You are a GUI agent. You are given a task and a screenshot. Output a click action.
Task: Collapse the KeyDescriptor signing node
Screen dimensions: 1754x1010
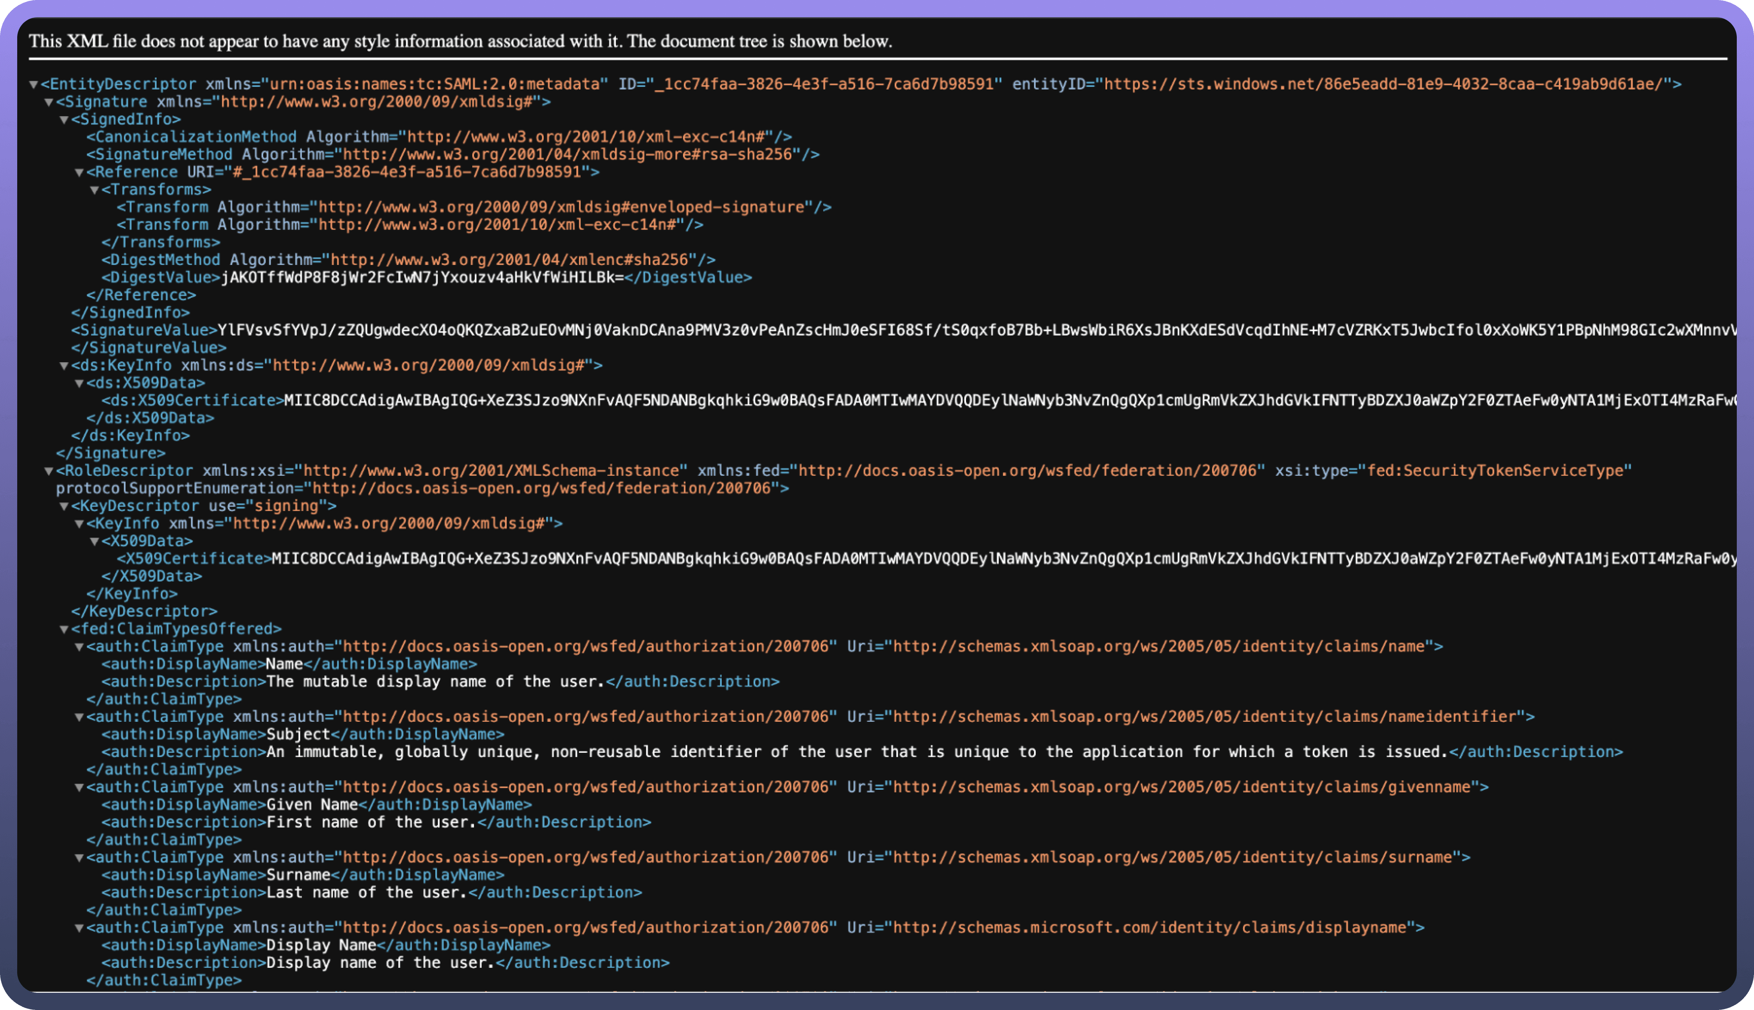pyautogui.click(x=64, y=506)
